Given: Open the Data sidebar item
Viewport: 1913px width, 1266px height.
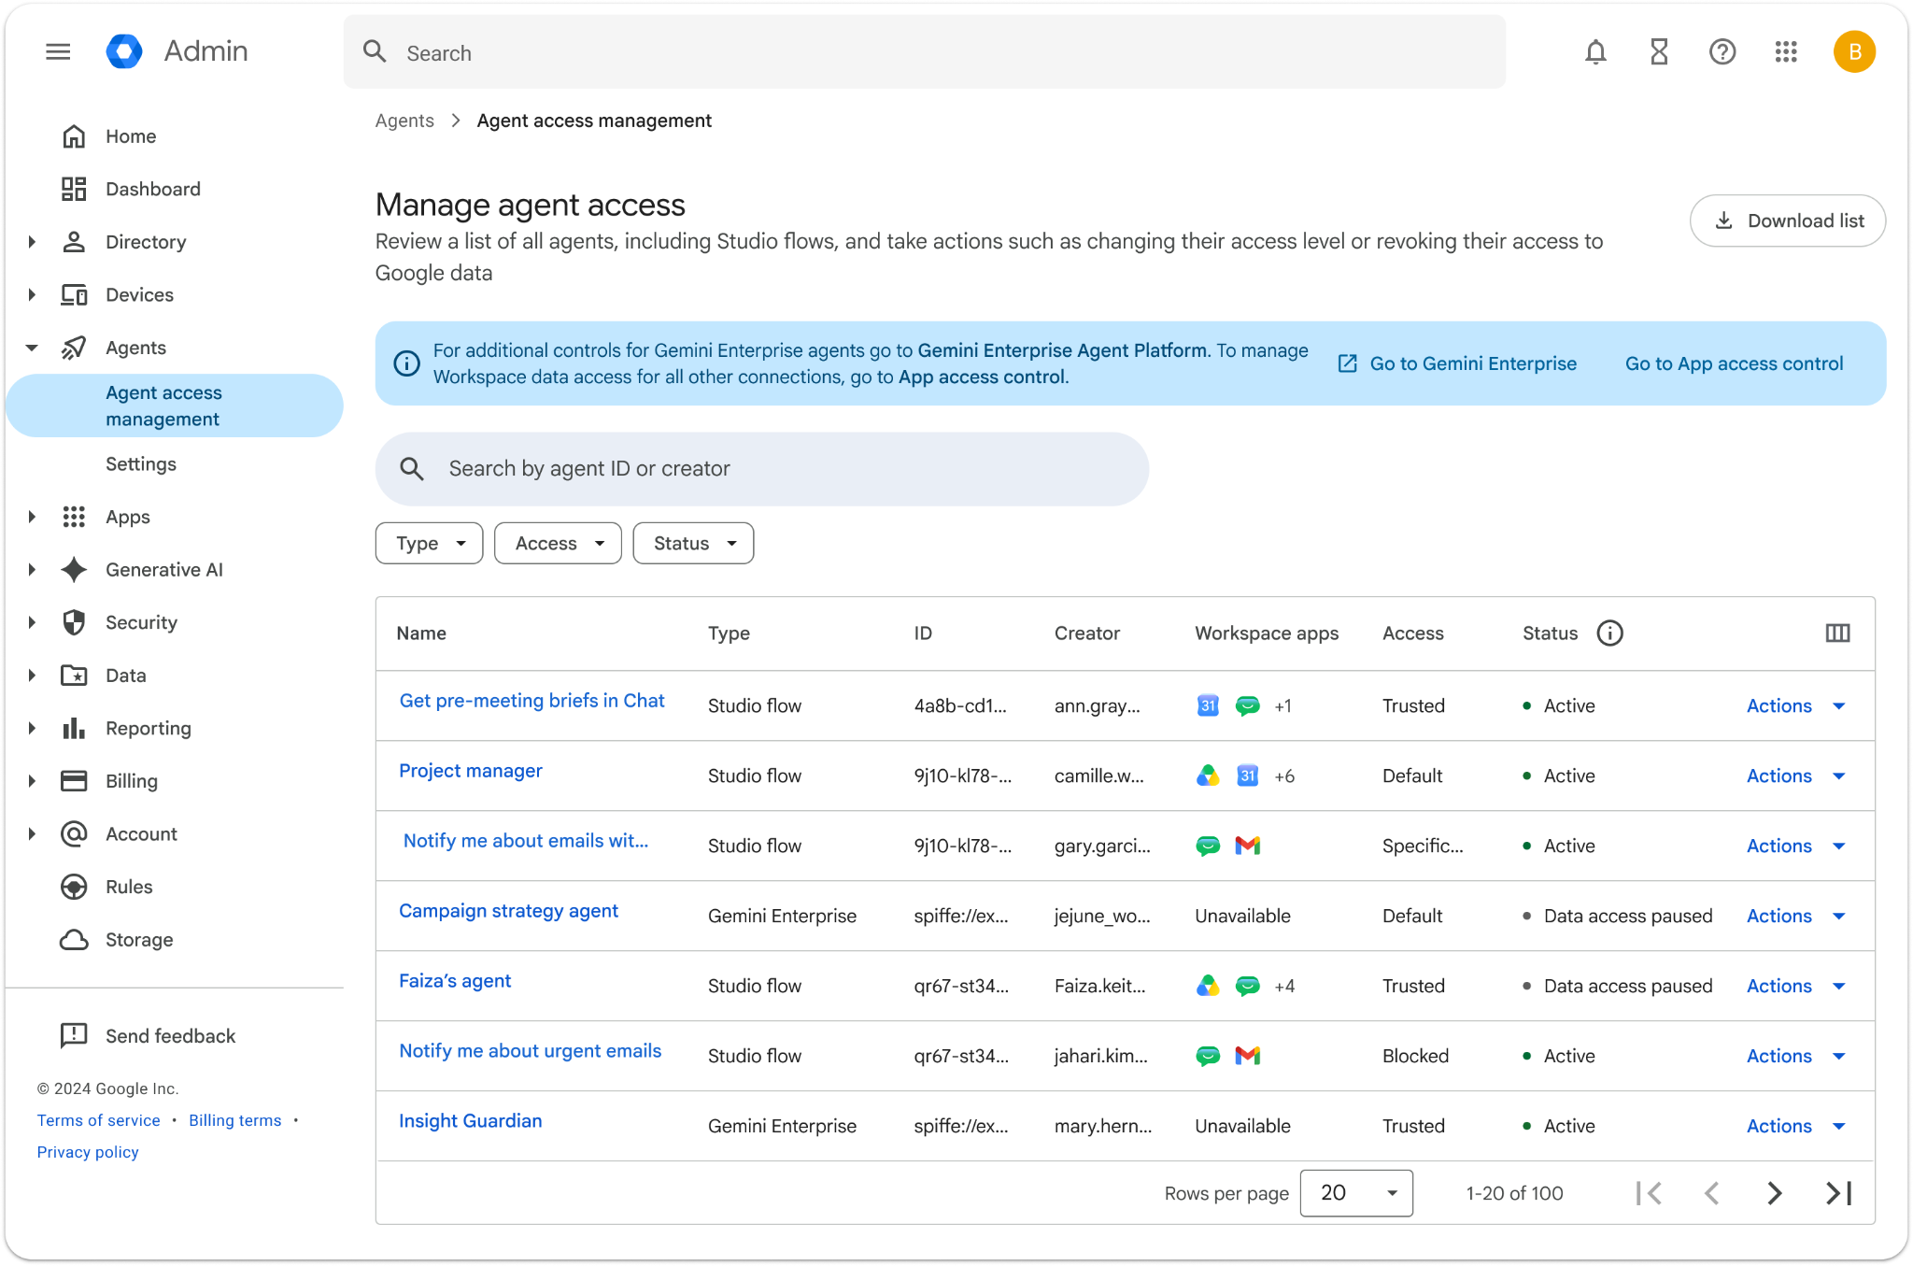Looking at the screenshot, I should [126, 676].
